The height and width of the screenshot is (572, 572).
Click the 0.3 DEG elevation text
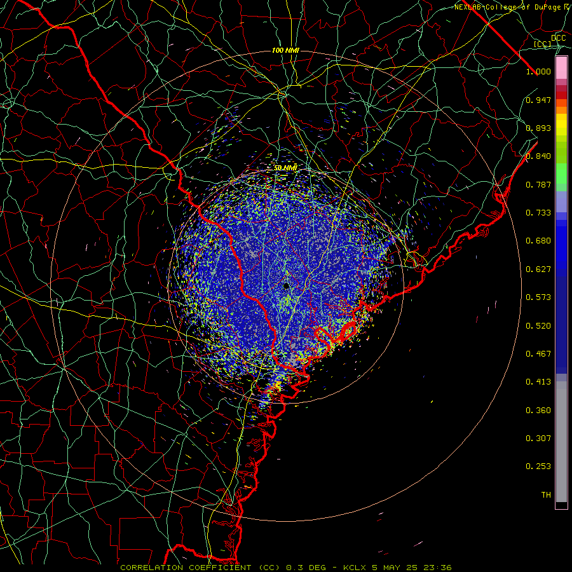307,568
